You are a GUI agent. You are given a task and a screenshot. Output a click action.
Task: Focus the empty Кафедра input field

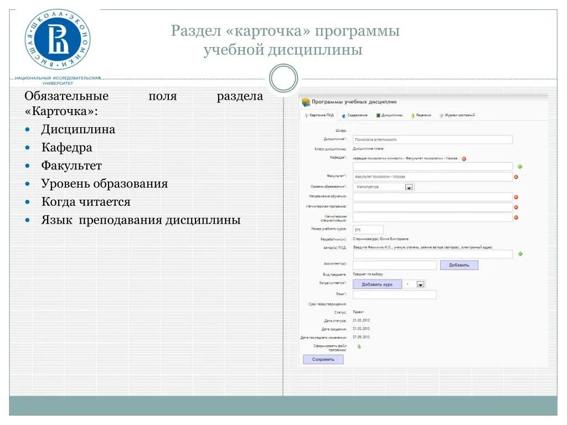pos(432,167)
